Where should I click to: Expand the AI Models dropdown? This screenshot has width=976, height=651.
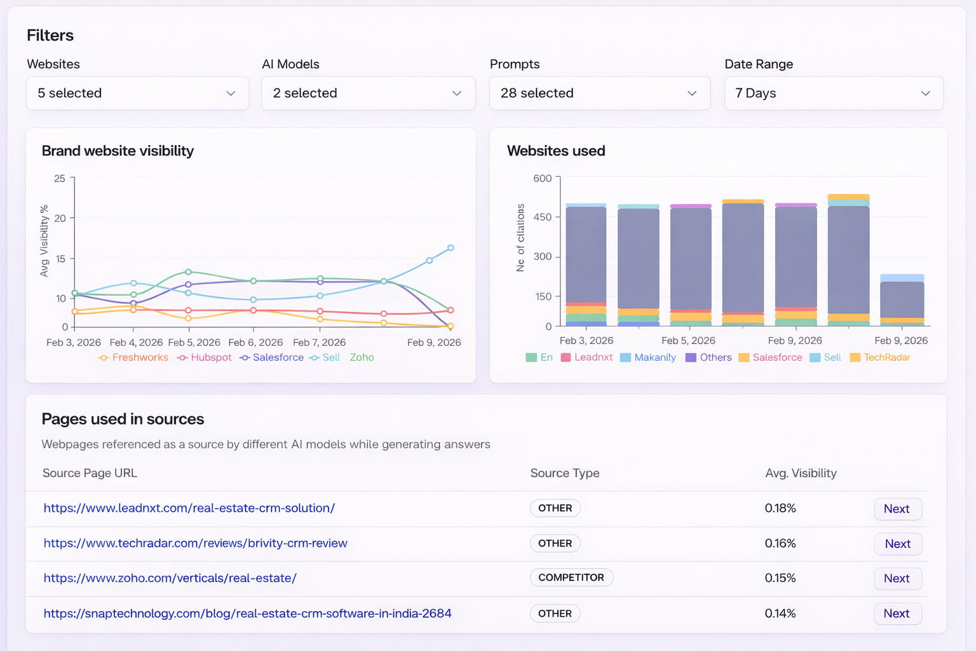[368, 93]
